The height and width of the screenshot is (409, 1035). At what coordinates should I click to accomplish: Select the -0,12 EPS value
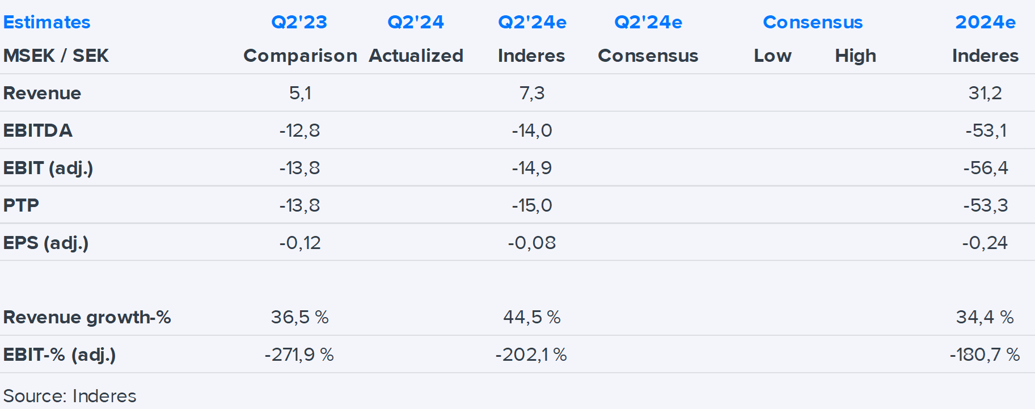299,243
